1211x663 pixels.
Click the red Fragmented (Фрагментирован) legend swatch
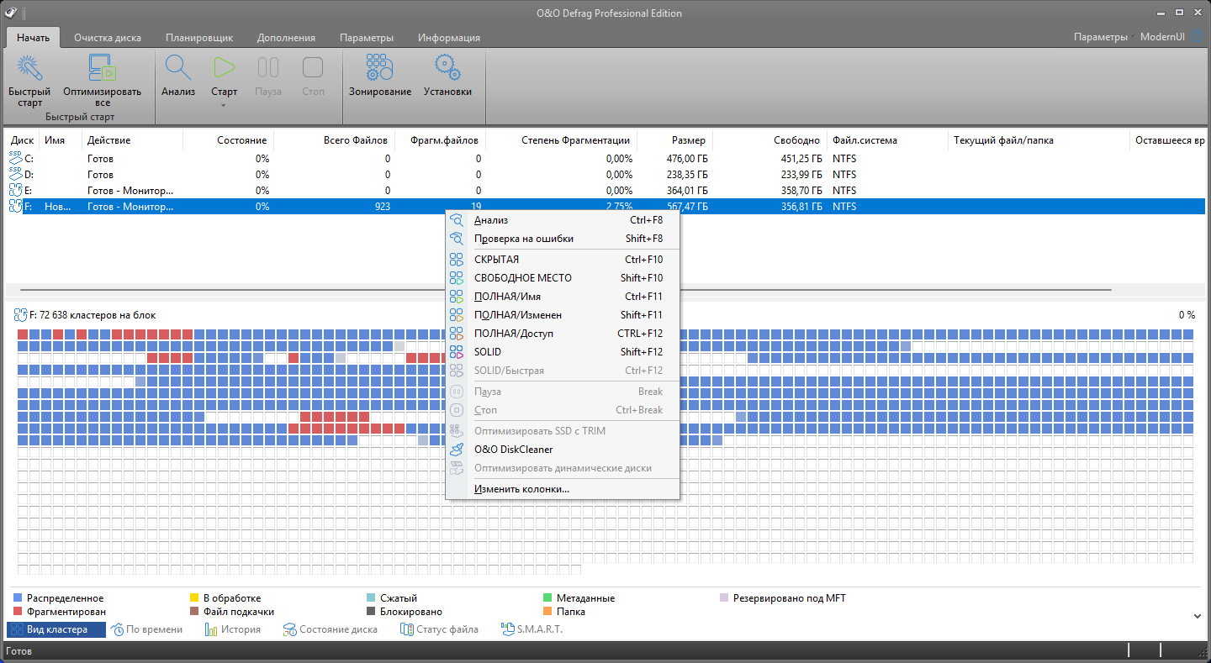[x=19, y=613]
